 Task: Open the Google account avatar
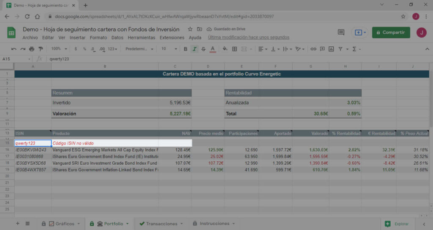[422, 32]
